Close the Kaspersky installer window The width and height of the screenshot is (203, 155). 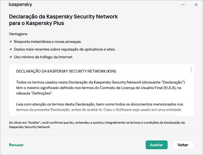click(196, 5)
